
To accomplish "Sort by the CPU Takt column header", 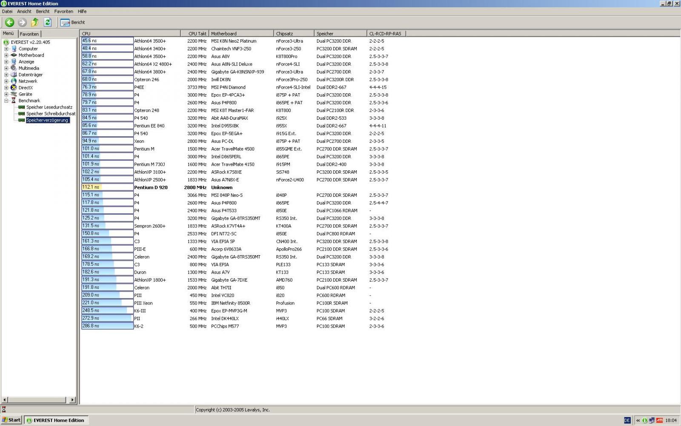I will tap(195, 33).
